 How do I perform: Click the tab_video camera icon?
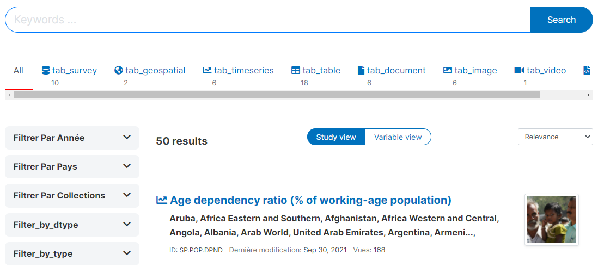pyautogui.click(x=520, y=71)
